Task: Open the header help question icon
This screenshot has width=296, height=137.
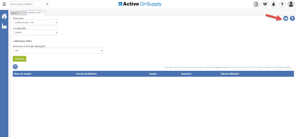Action: (x=282, y=4)
